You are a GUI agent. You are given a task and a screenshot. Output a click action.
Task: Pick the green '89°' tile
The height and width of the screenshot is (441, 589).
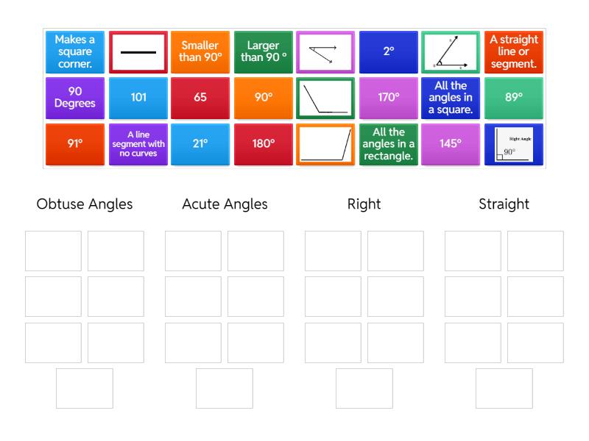pos(513,98)
